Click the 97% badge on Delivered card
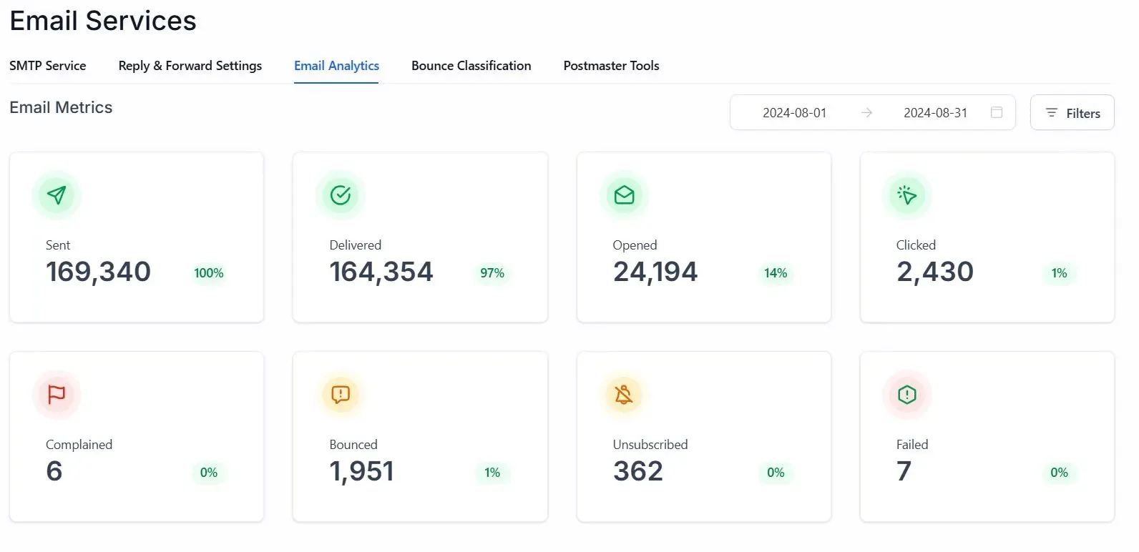The width and height of the screenshot is (1139, 552). [x=492, y=273]
